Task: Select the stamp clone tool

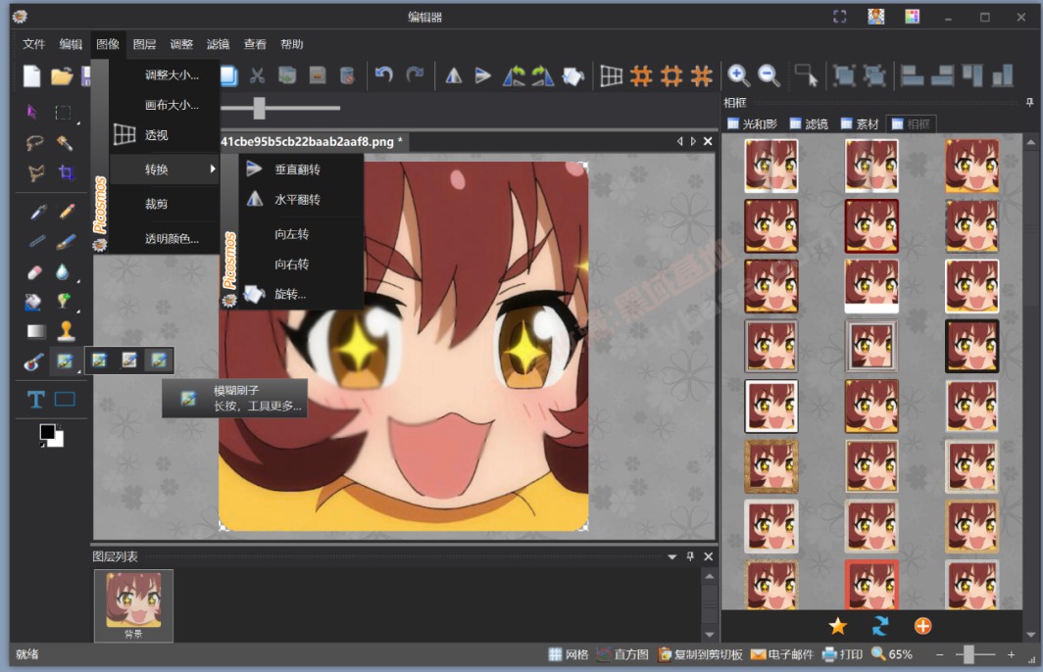Action: tap(66, 330)
